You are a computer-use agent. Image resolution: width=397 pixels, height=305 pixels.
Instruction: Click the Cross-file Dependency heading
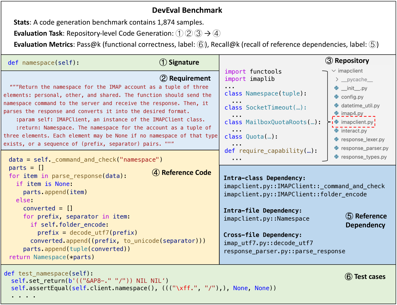(263, 235)
